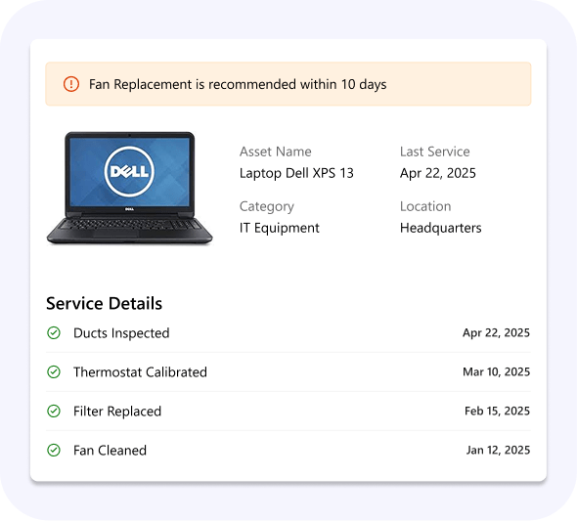Click the Service Details heading
Screen dimensions: 577x521
click(x=104, y=303)
